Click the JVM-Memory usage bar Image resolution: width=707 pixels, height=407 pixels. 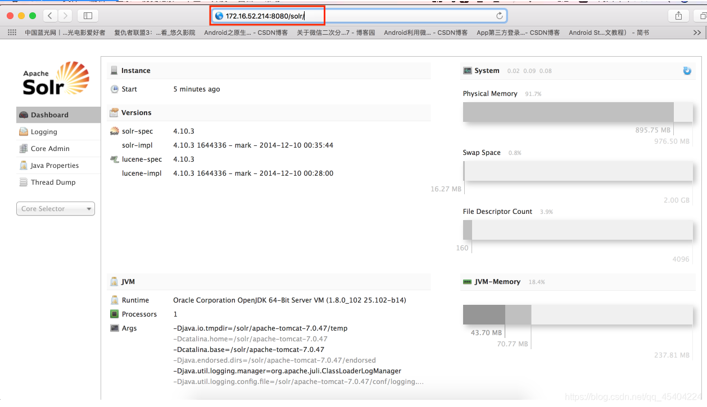click(578, 314)
